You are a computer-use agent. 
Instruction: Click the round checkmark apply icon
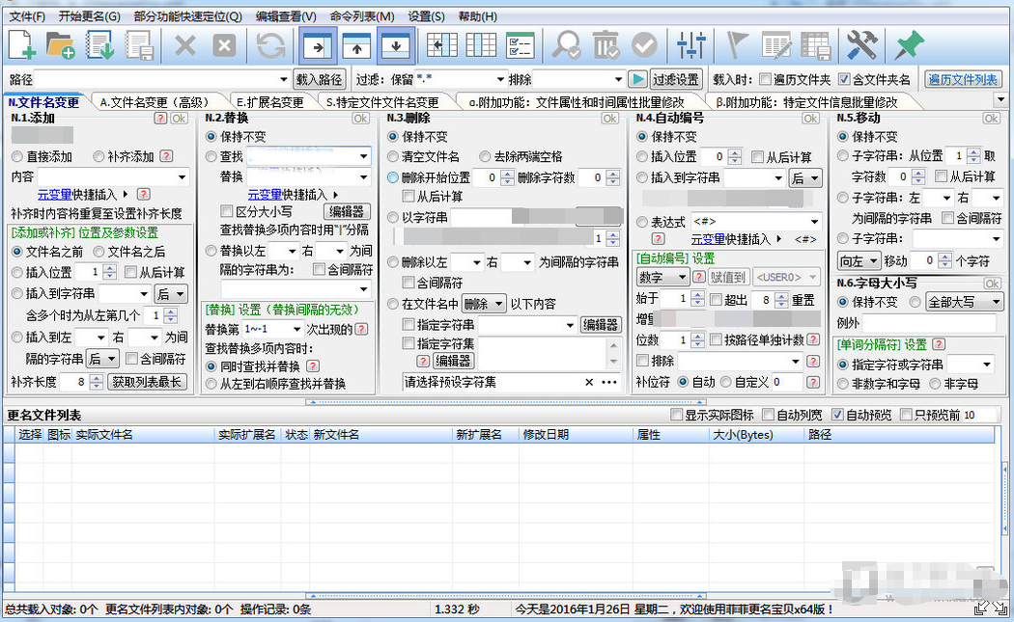click(x=644, y=45)
